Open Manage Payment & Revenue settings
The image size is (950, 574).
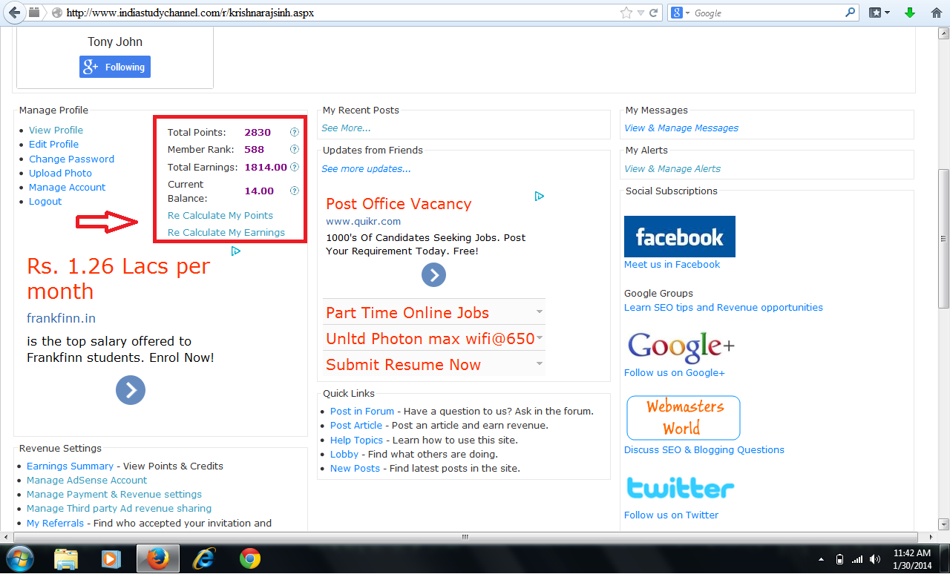114,494
